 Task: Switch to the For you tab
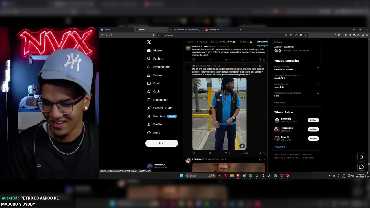(189, 42)
